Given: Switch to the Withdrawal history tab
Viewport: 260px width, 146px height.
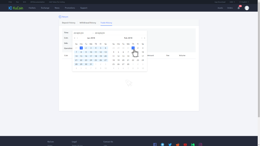Looking at the screenshot, I should click(x=88, y=23).
